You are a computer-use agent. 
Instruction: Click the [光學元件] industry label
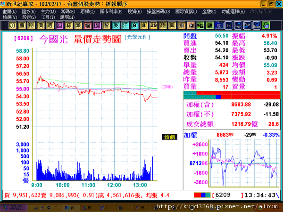pyautogui.click(x=137, y=37)
